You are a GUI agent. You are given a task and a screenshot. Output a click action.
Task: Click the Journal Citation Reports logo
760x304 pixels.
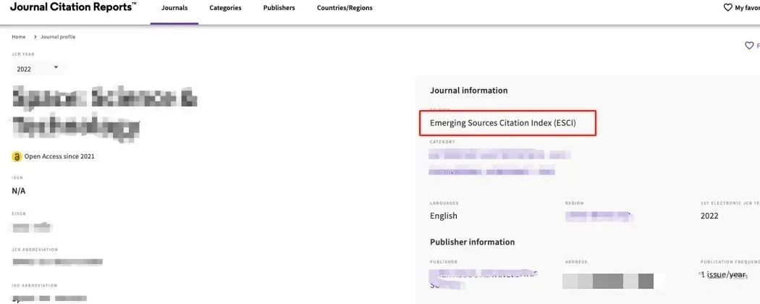[x=73, y=7]
